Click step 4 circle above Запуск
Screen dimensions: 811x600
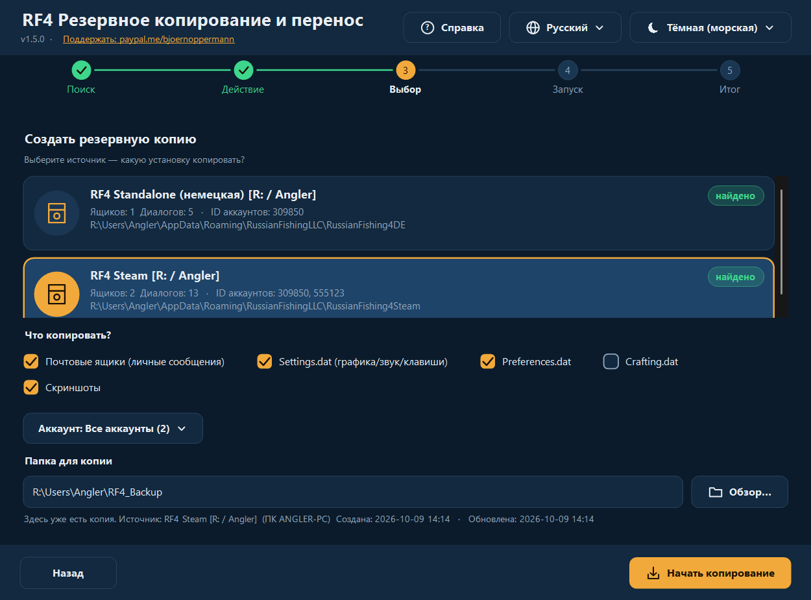click(568, 70)
